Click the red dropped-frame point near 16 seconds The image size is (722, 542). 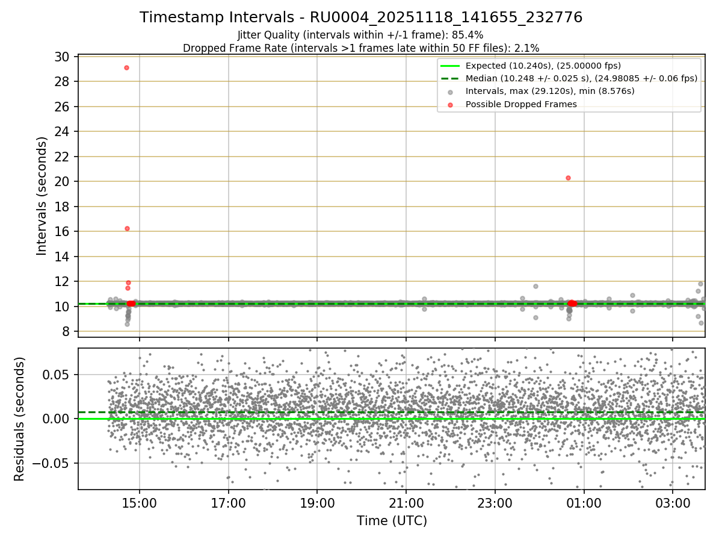click(127, 228)
